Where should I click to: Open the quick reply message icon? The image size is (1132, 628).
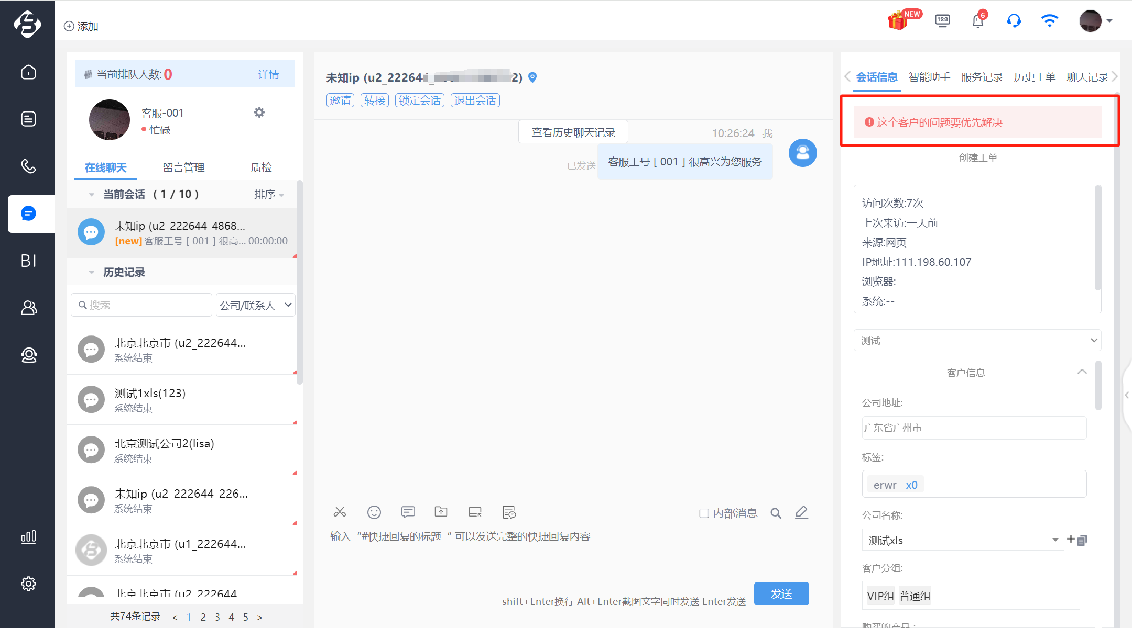coord(408,512)
